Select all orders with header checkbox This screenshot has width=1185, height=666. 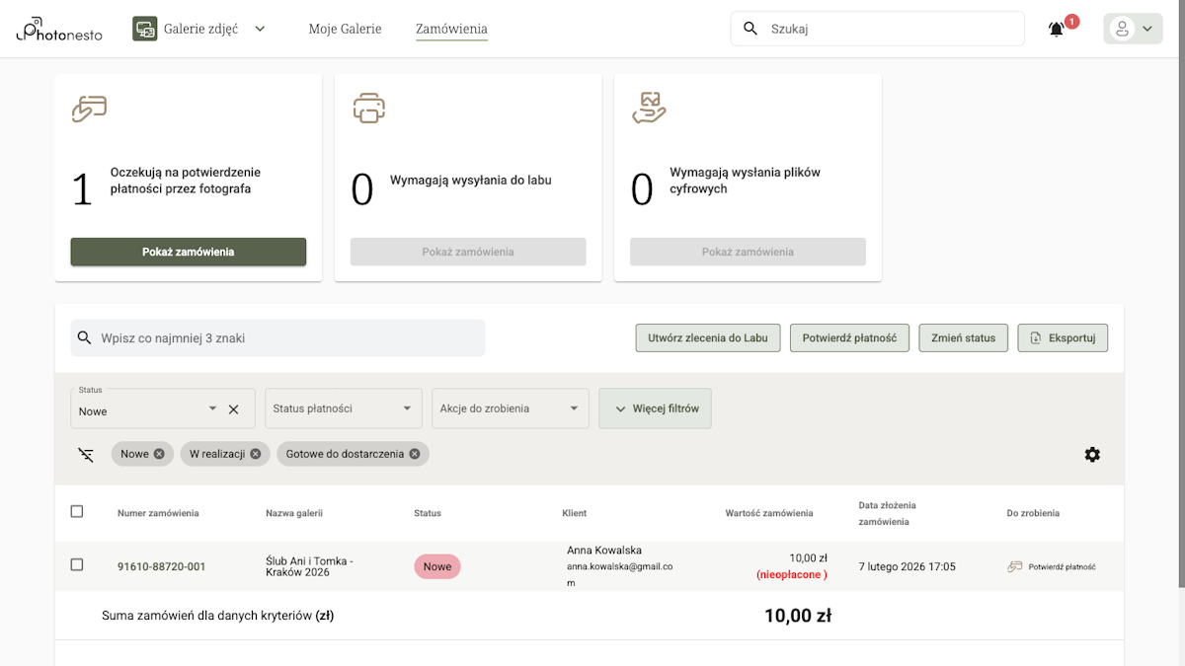(x=77, y=511)
